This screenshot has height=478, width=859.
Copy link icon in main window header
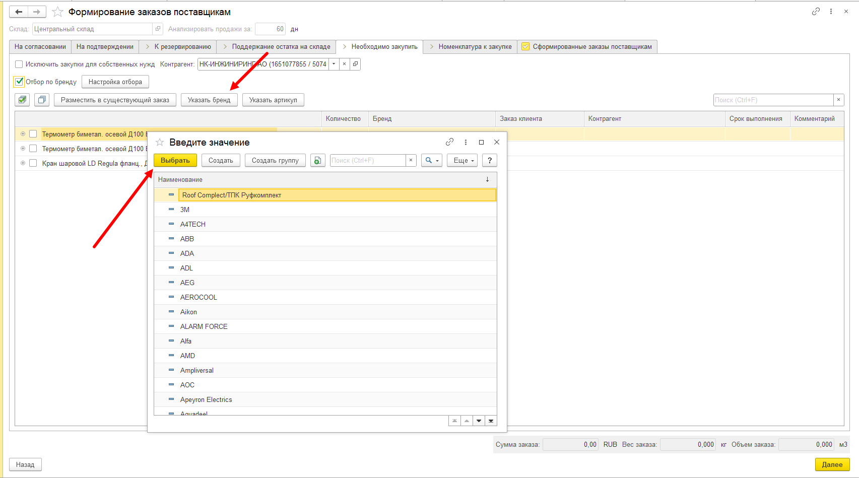click(x=816, y=12)
